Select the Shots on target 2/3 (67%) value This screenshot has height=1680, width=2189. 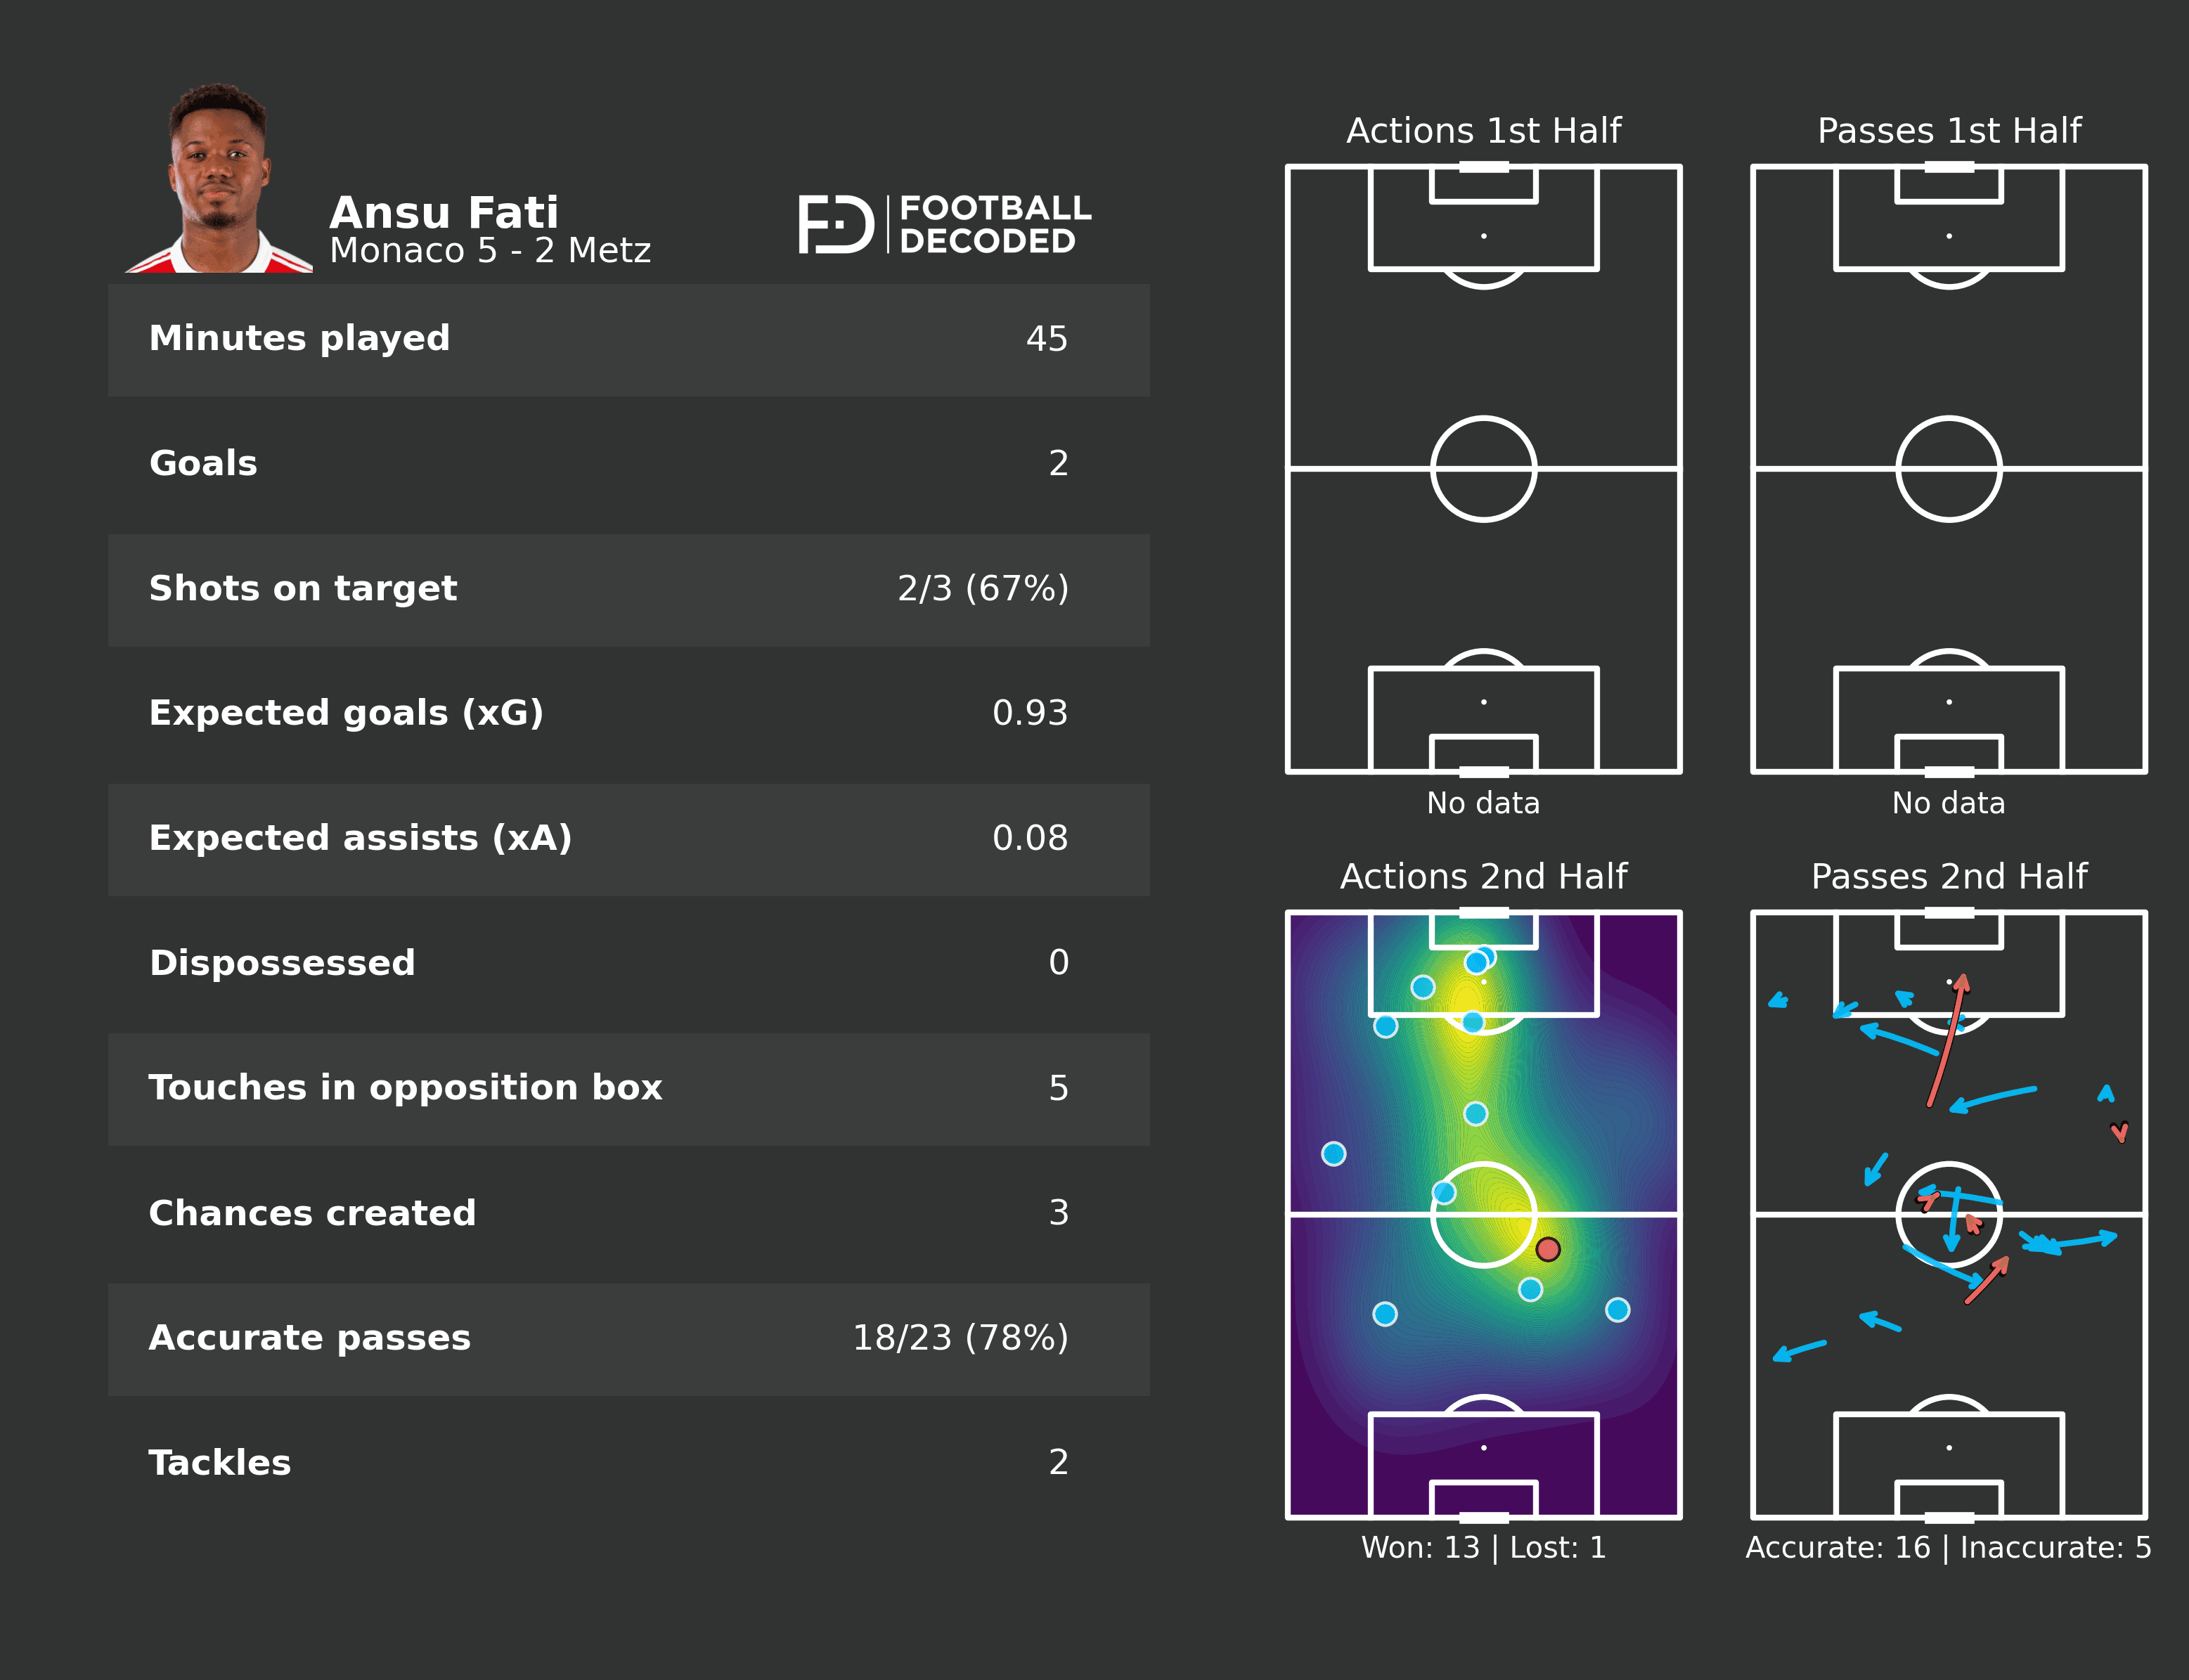(982, 588)
